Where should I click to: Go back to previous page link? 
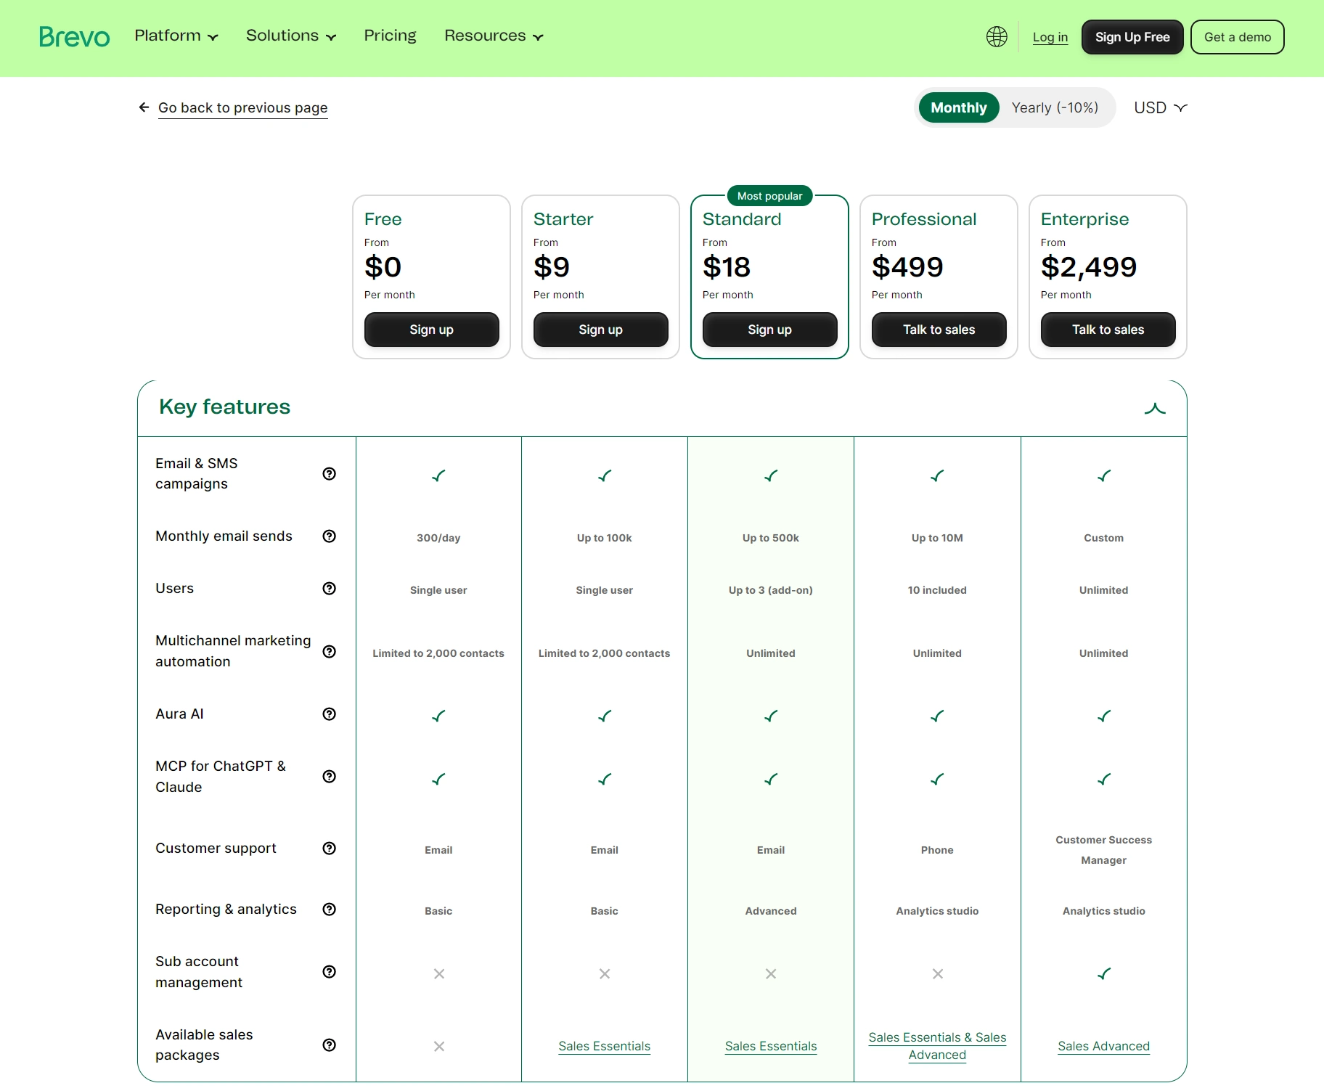pos(242,107)
